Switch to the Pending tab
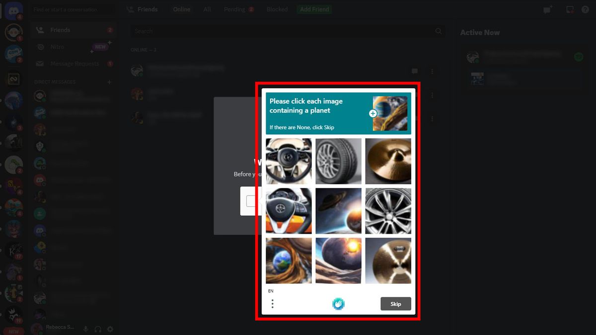 click(x=233, y=9)
